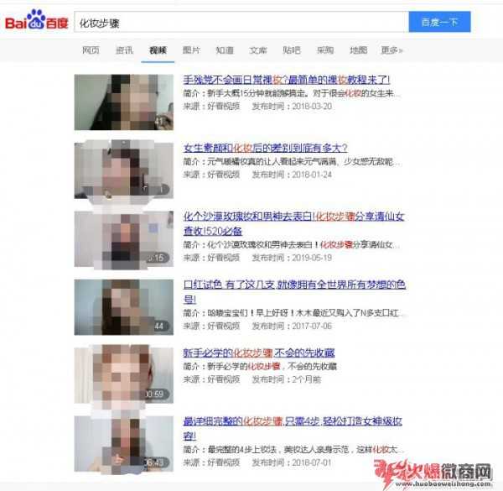503x491 pixels.
Task: Click the 百度一下 search button
Action: 439,22
